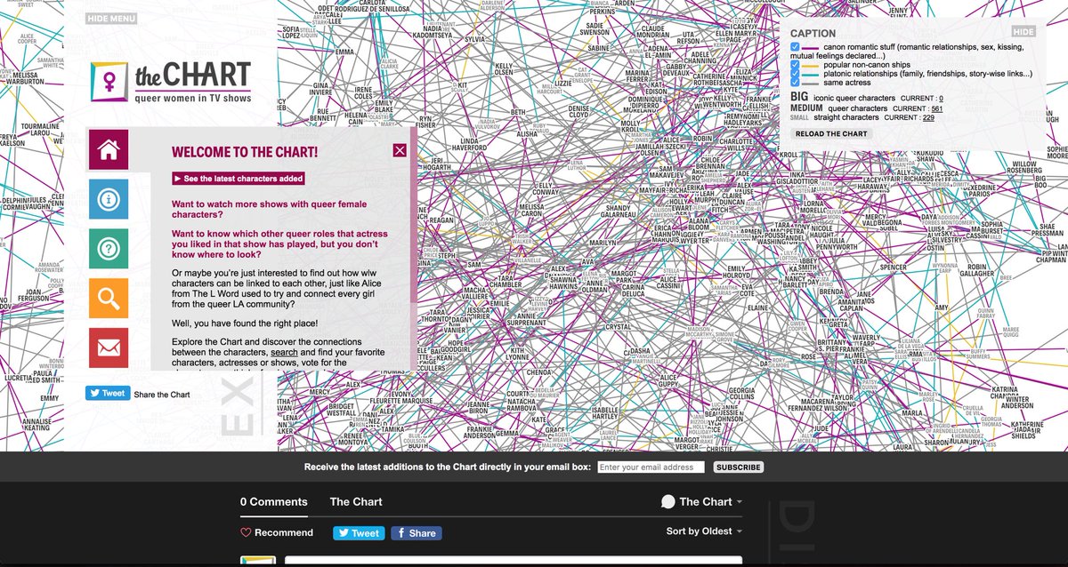Switch to the 0 Comments tab
Image resolution: width=1068 pixels, height=567 pixels.
[274, 502]
